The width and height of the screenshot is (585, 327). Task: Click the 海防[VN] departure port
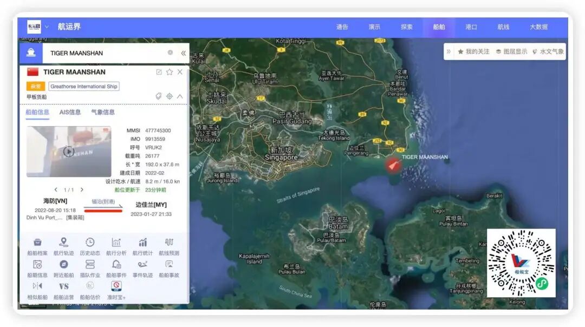(55, 201)
